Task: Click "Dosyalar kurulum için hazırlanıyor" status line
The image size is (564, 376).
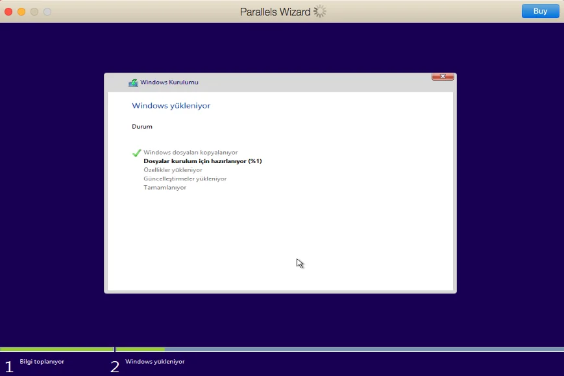Action: click(202, 161)
